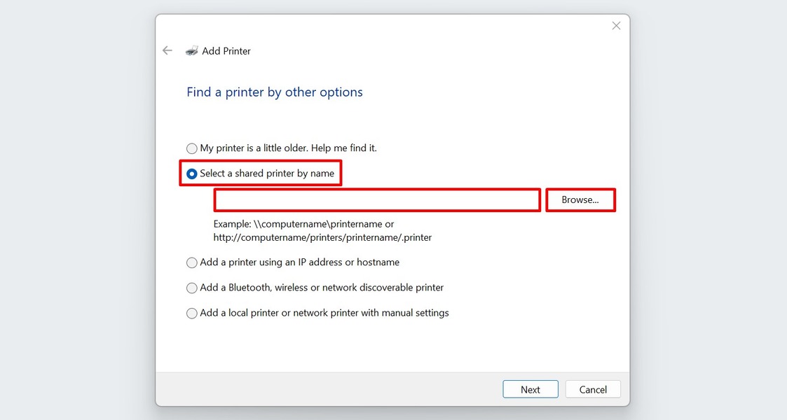Viewport: 787px width, 420px height.
Task: Click the printer icon next to Add Printer title
Action: click(x=193, y=50)
